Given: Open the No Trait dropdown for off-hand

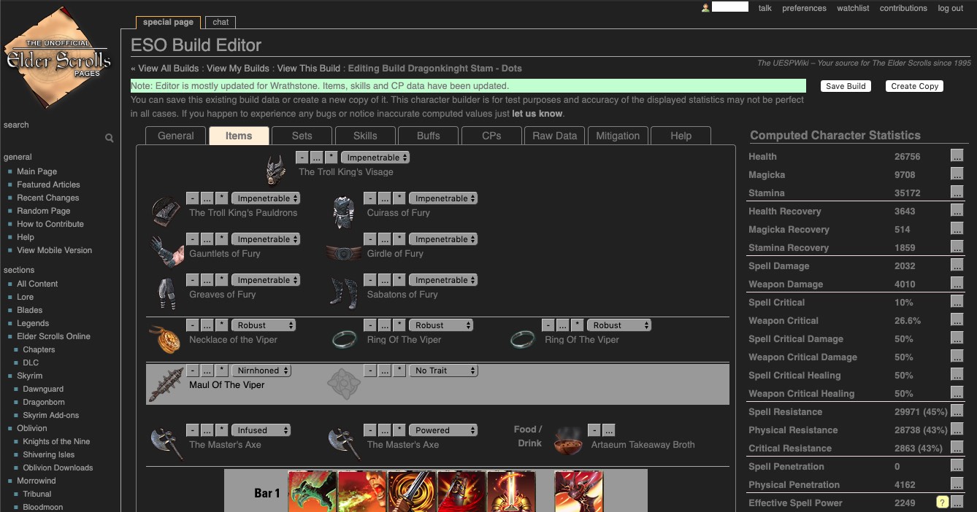Looking at the screenshot, I should click(443, 371).
